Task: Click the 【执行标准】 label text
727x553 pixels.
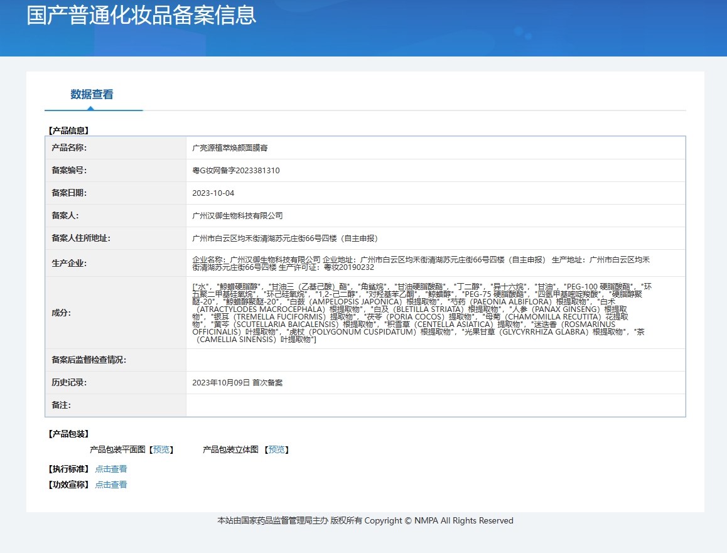Action: coord(67,468)
